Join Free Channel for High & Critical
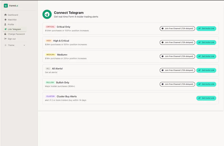 click(177, 43)
